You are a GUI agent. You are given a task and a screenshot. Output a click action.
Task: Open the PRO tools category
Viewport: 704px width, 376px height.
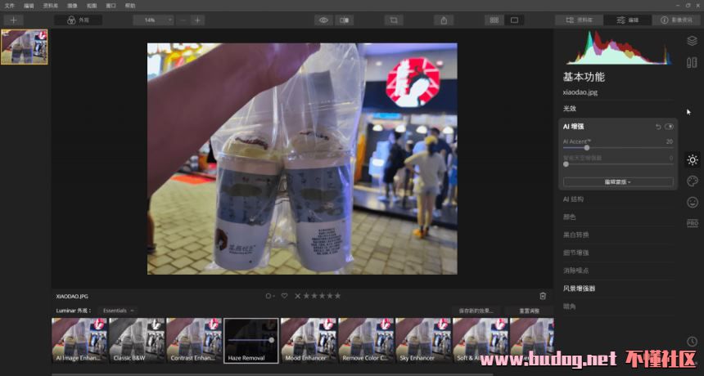click(x=693, y=223)
